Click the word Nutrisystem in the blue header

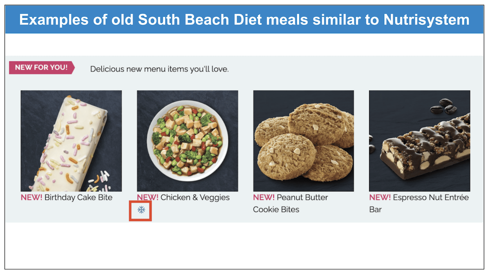tap(426, 20)
